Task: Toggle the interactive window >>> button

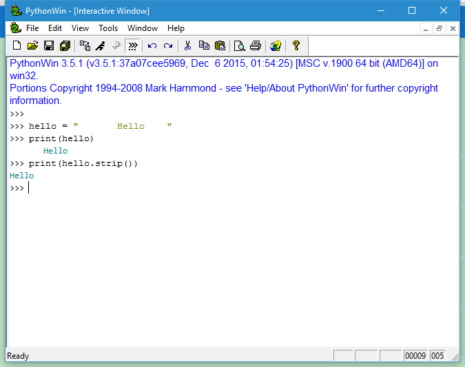Action: tap(133, 46)
